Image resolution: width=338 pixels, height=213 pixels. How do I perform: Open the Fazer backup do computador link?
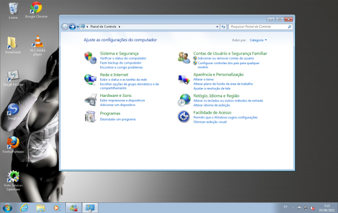point(121,63)
